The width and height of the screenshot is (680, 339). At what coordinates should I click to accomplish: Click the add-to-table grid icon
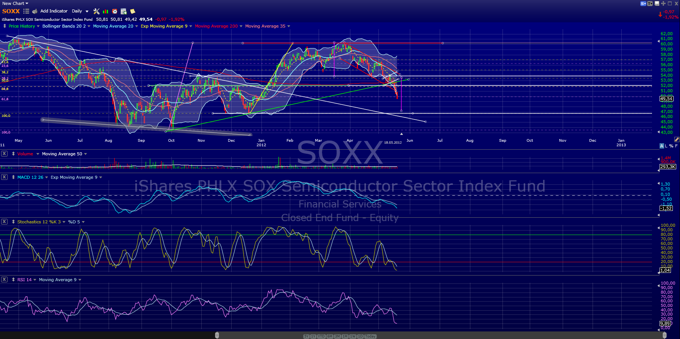124,11
